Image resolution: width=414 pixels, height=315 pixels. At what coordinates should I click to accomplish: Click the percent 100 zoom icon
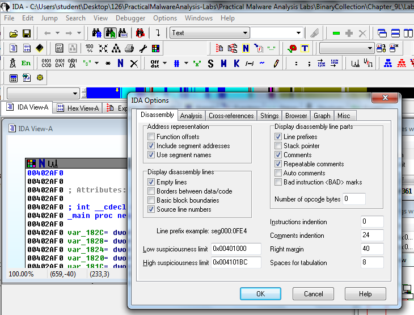[x=89, y=48]
